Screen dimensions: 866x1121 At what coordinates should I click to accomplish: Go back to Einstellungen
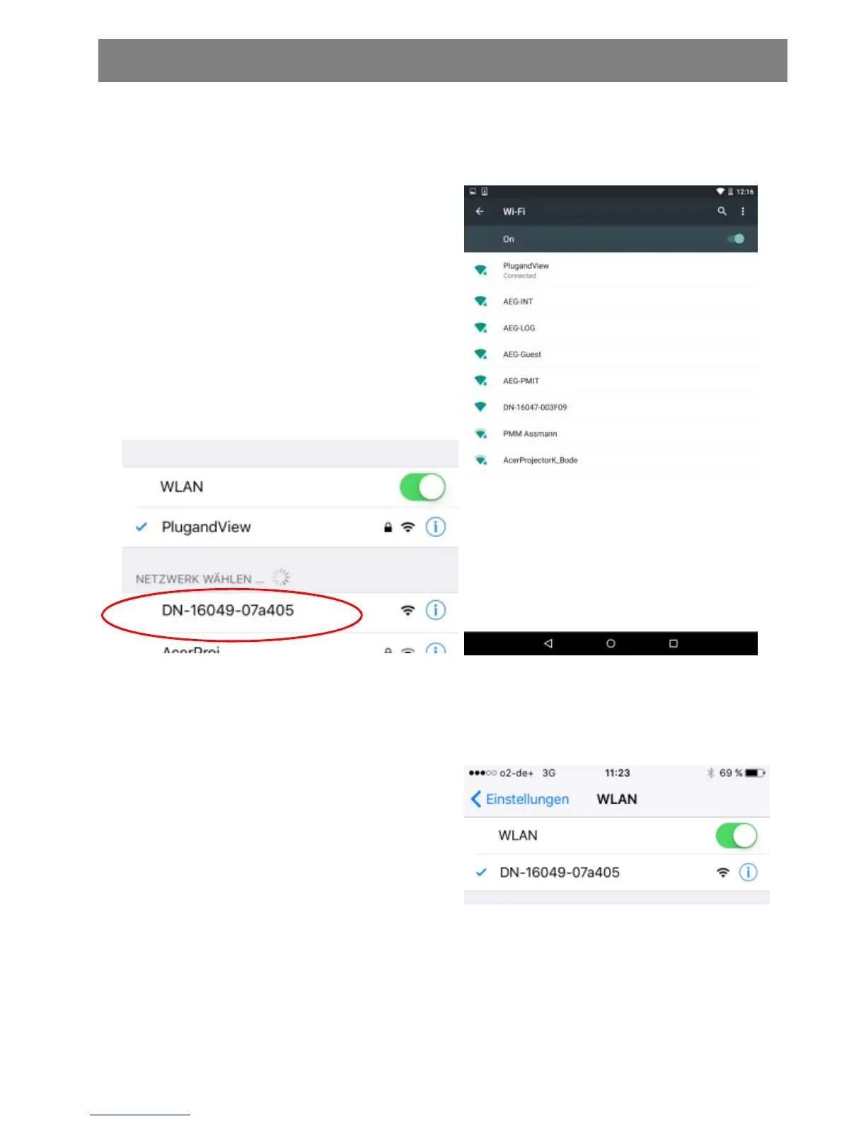click(x=520, y=799)
